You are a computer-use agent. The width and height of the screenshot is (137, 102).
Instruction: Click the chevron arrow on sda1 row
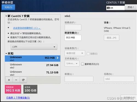(x=57, y=58)
